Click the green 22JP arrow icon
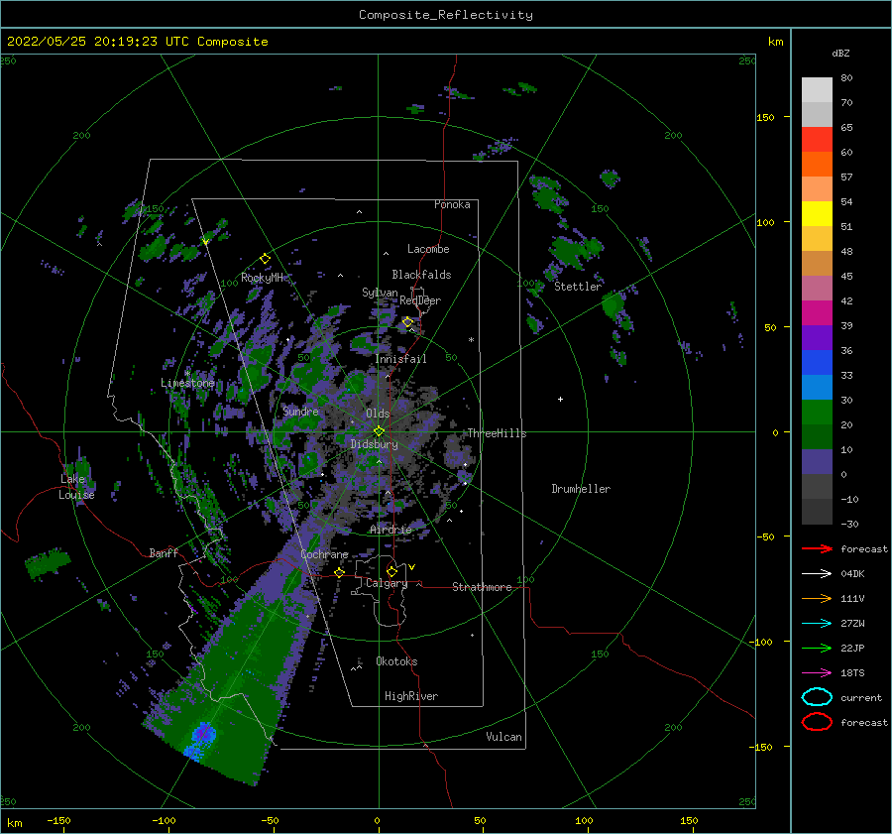The image size is (892, 834). tap(817, 648)
